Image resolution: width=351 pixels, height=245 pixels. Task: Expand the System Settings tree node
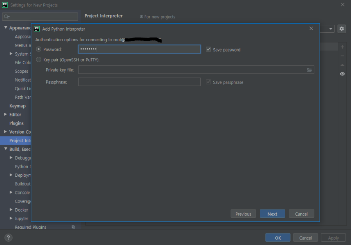click(x=11, y=53)
